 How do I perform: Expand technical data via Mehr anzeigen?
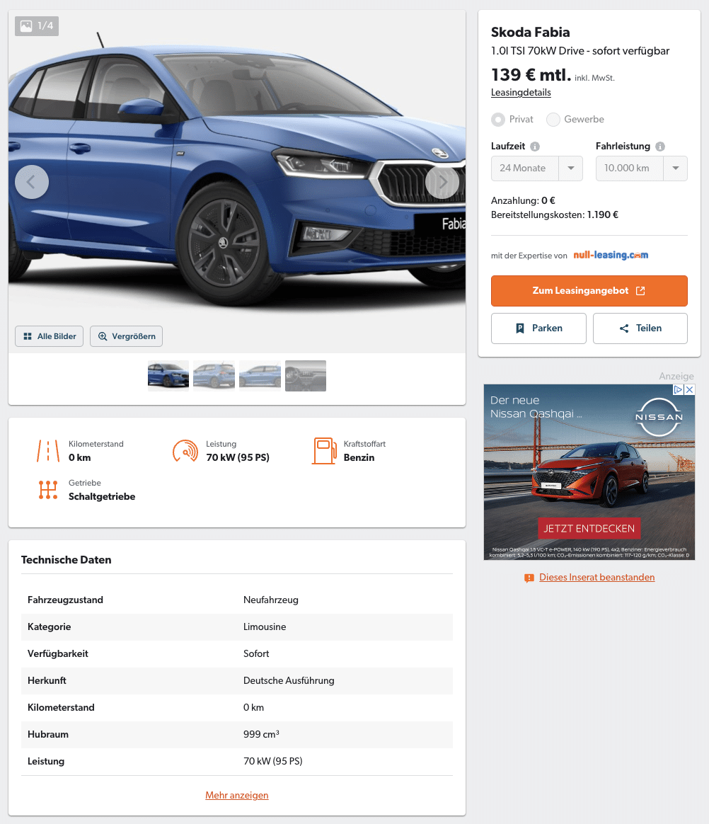click(x=237, y=795)
